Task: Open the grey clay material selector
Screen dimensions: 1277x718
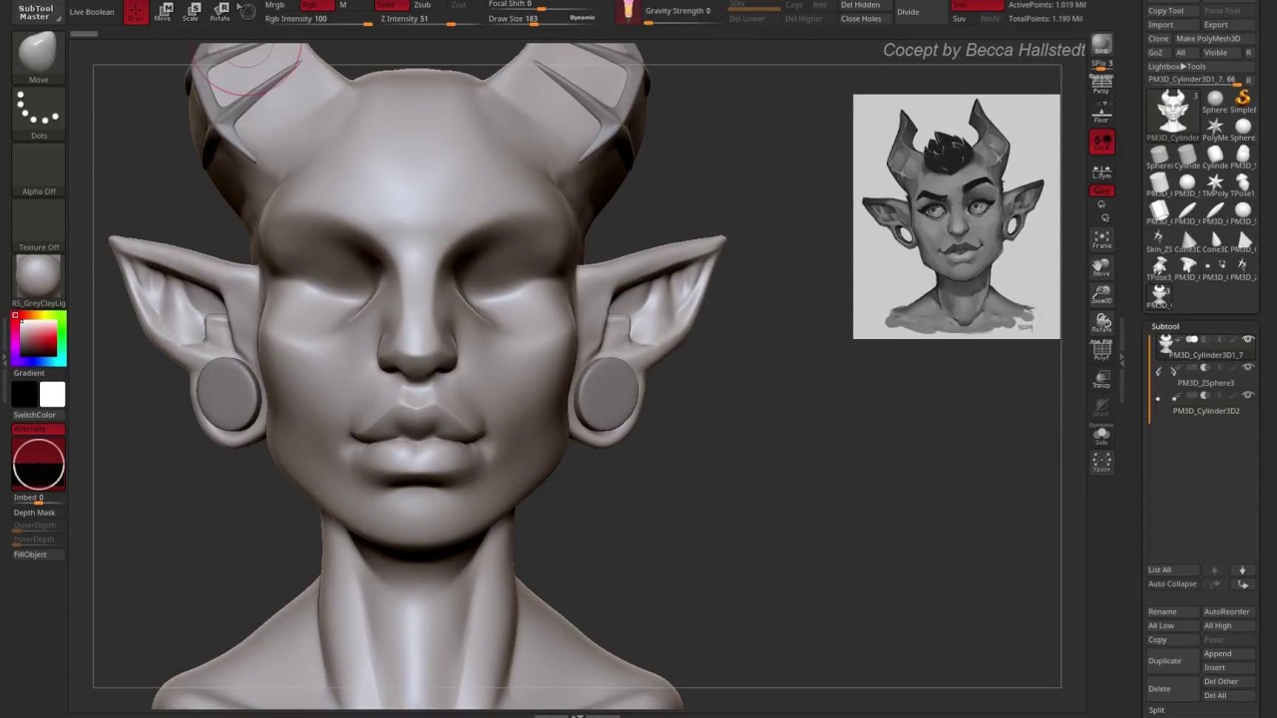Action: 38,281
